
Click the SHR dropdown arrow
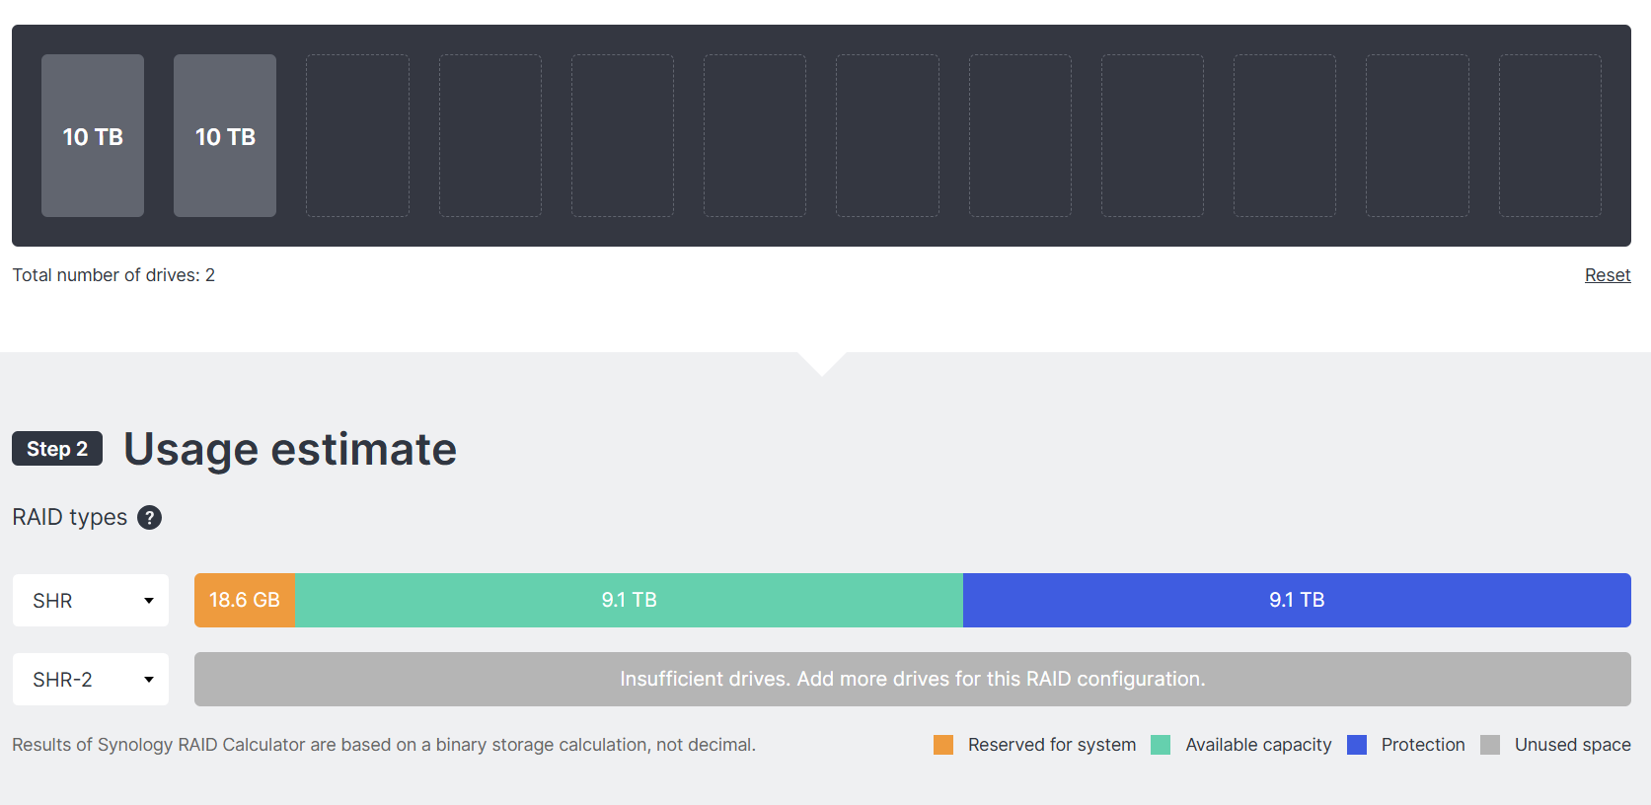pyautogui.click(x=149, y=601)
